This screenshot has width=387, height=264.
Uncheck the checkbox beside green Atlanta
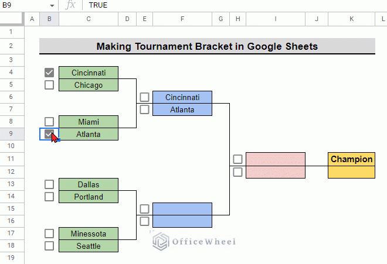click(x=49, y=134)
